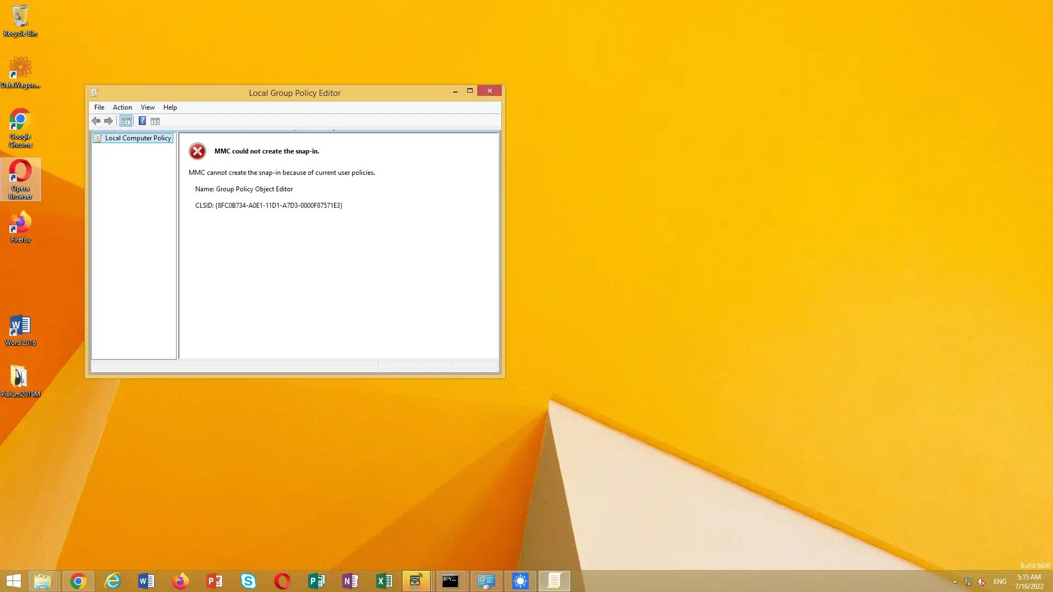This screenshot has width=1053, height=592.
Task: Click the Back arrow in the toolbar
Action: tap(96, 121)
